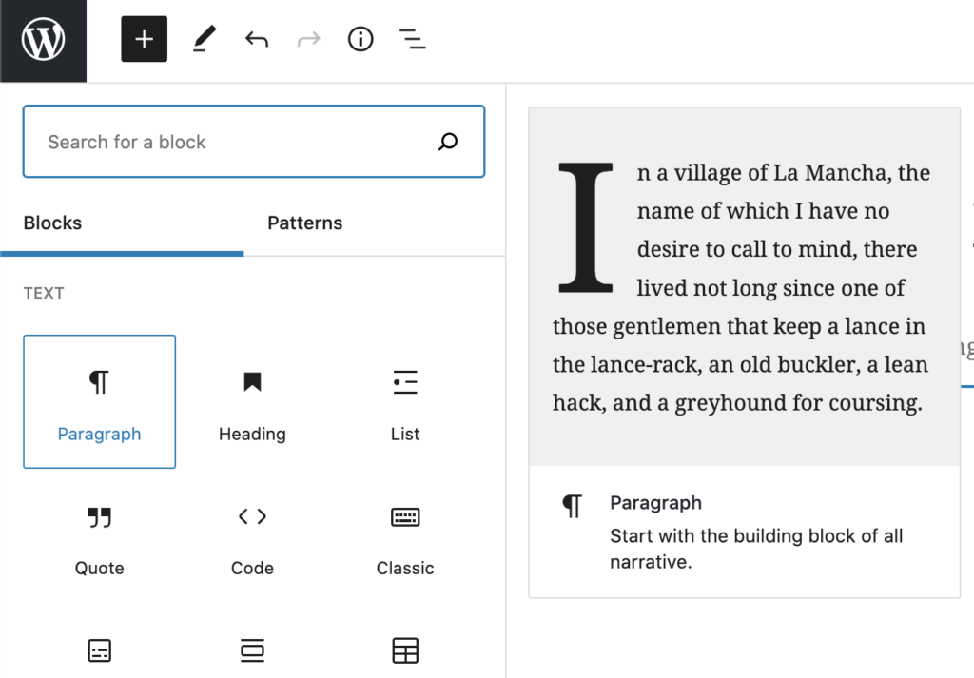
Task: Switch to the Patterns tab
Action: pos(304,223)
